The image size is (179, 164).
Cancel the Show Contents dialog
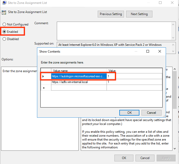pyautogui.click(x=151, y=113)
